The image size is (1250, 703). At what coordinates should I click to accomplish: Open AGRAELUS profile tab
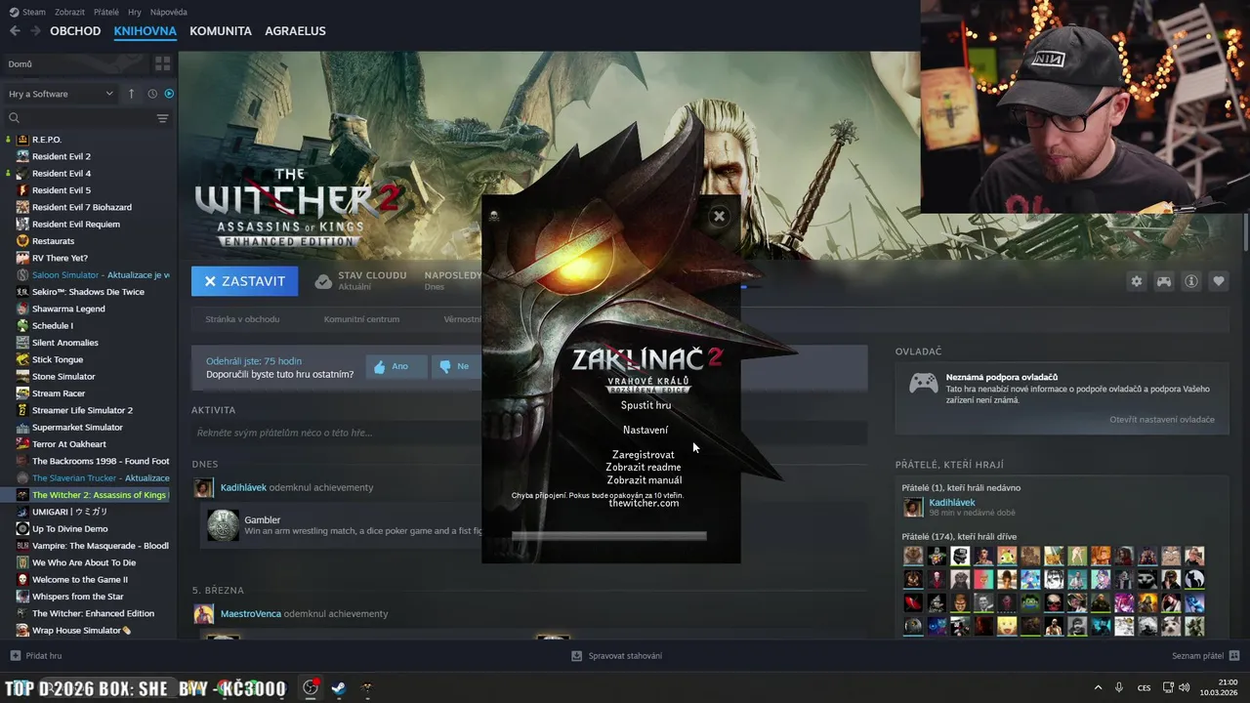pos(295,31)
